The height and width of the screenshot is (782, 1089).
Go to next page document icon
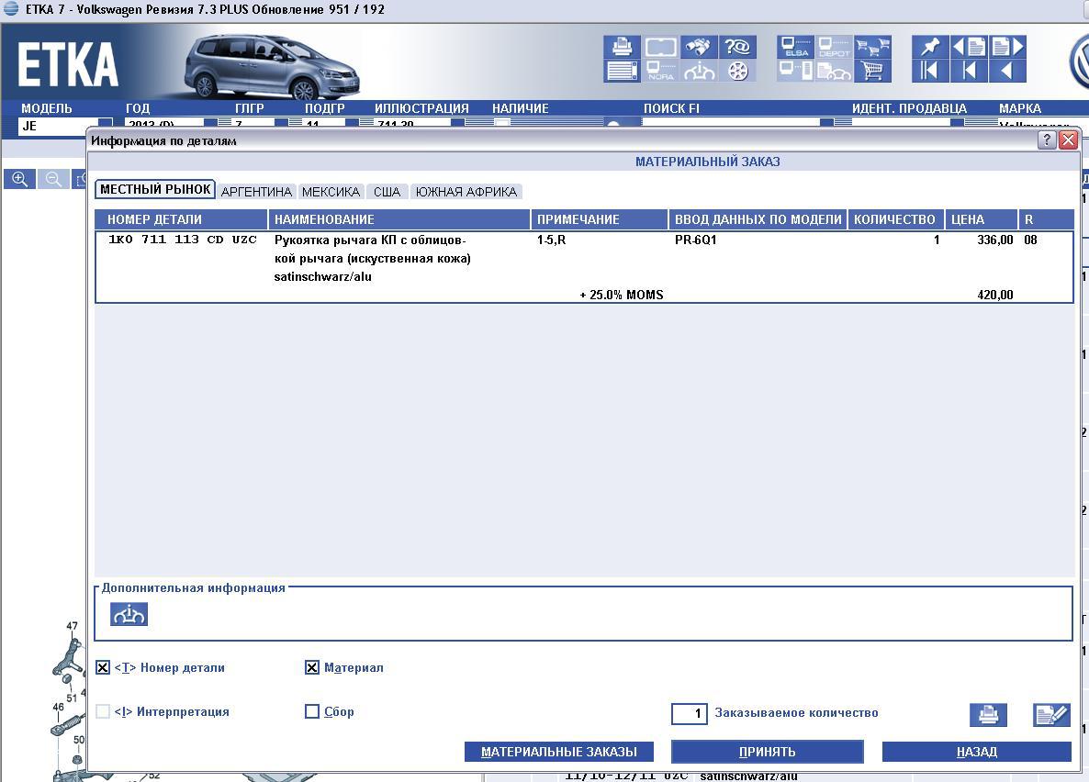click(x=1008, y=47)
